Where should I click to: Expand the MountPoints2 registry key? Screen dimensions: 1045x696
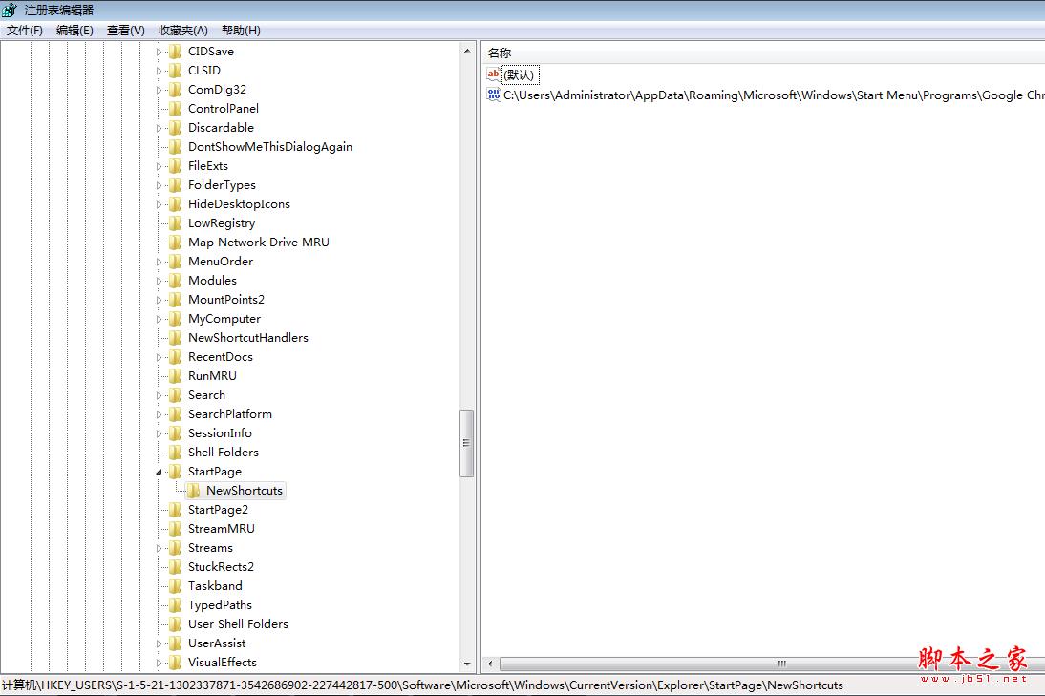[x=160, y=300]
